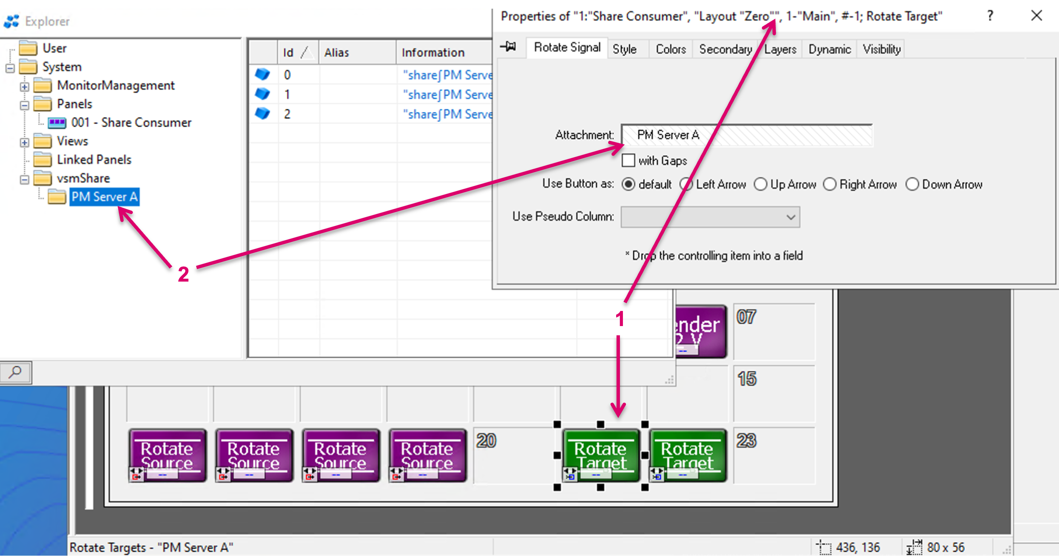Image resolution: width=1059 pixels, height=556 pixels.
Task: Select the Up Arrow radio option
Action: (760, 184)
